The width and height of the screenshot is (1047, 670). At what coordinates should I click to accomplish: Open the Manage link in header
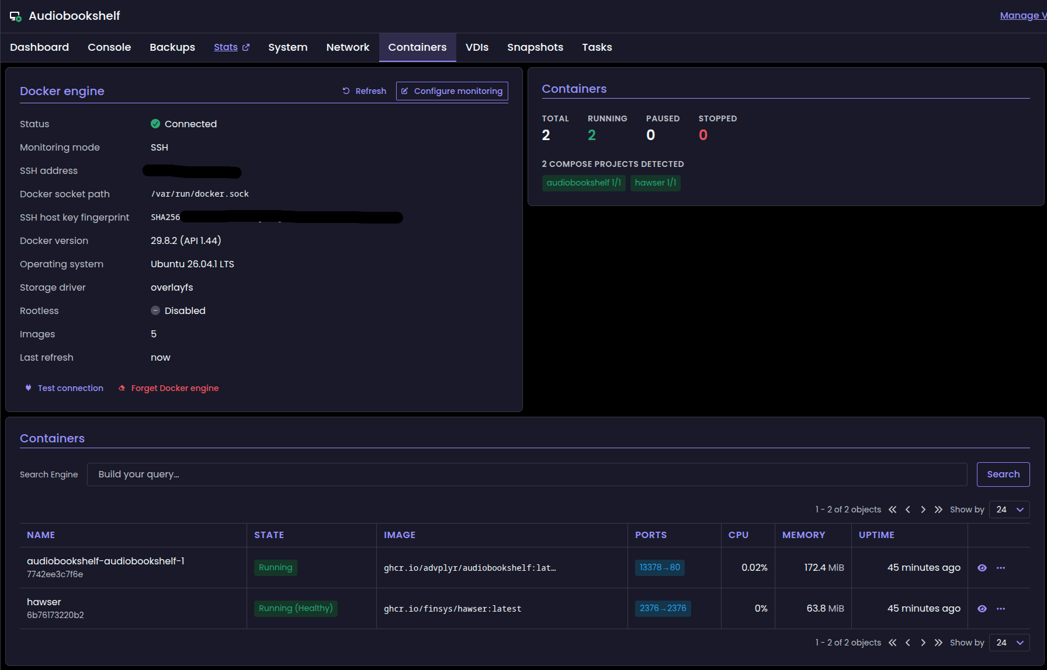click(1023, 16)
